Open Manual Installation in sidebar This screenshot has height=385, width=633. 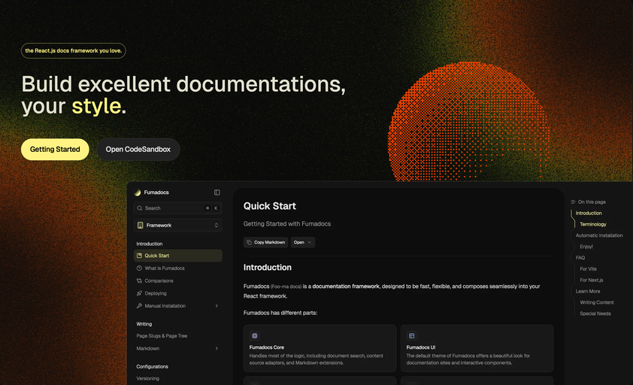coord(177,306)
